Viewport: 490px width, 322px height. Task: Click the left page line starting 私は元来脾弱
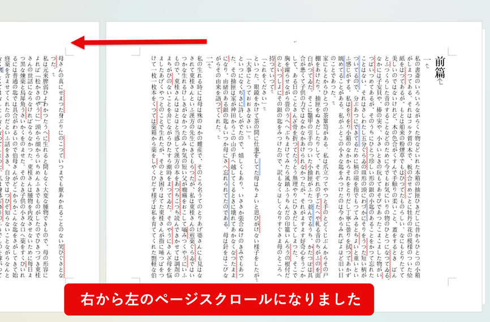(x=46, y=167)
